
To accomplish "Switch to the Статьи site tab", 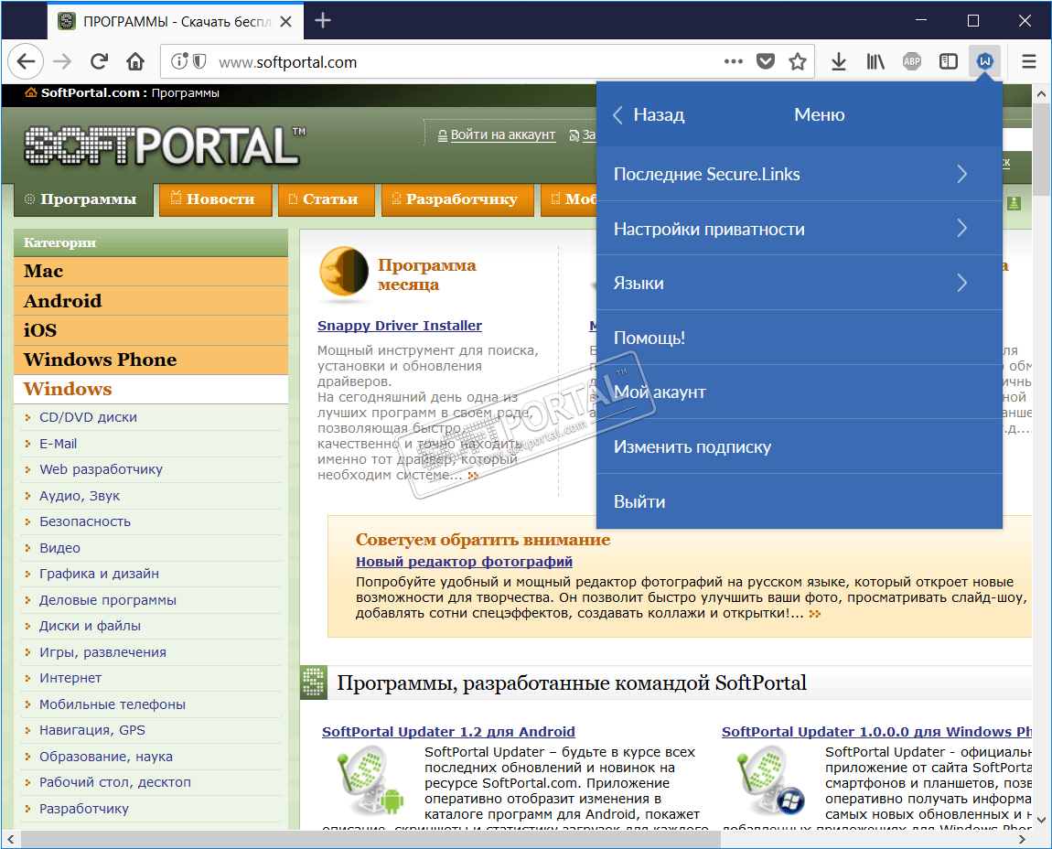I will point(326,199).
